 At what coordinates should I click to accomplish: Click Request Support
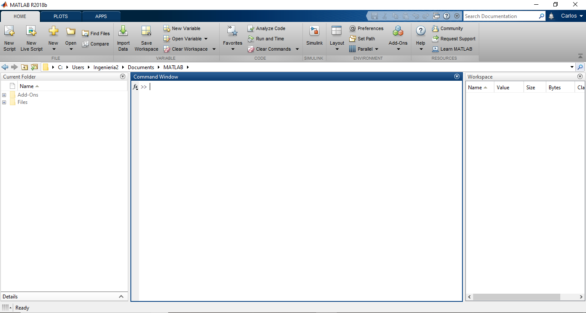coord(453,39)
